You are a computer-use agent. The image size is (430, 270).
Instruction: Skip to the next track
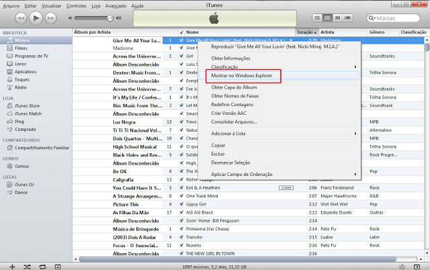click(x=54, y=16)
